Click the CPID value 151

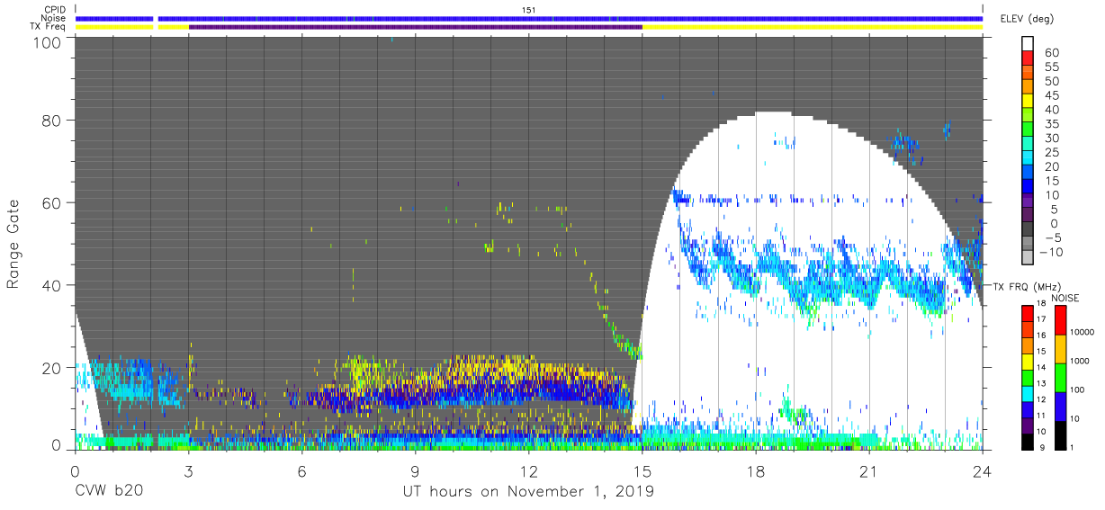click(x=529, y=10)
